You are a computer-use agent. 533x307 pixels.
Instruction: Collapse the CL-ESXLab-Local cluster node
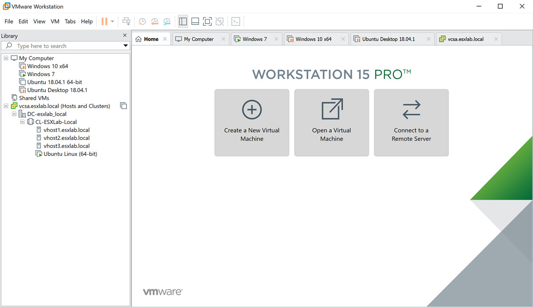pyautogui.click(x=22, y=122)
